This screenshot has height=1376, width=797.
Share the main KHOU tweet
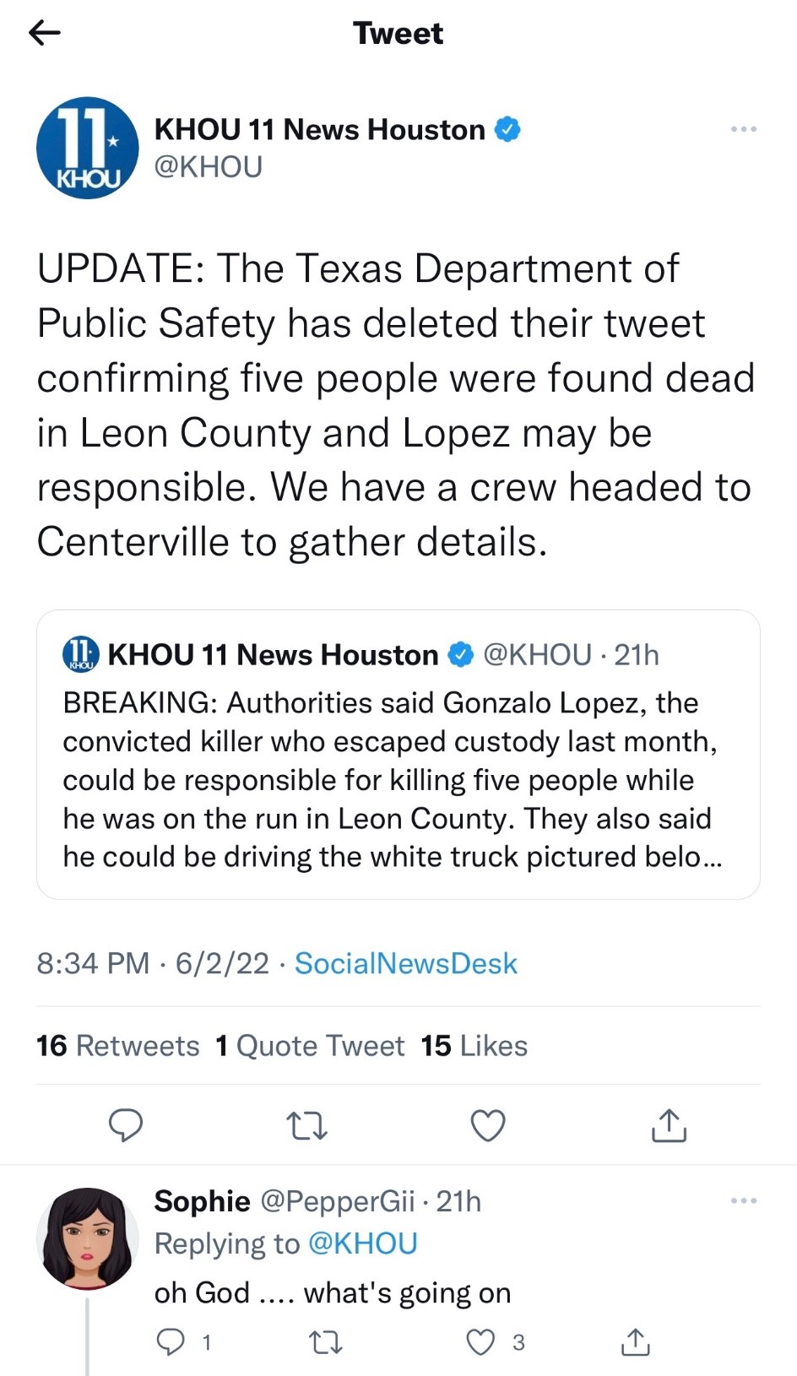(669, 1125)
